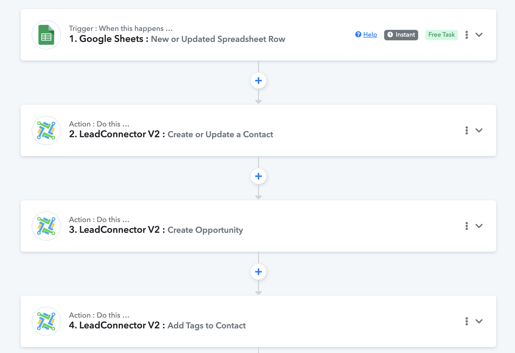This screenshot has width=515, height=353.
Task: Click "1. Google Sheets :" app name text
Action: pos(109,39)
